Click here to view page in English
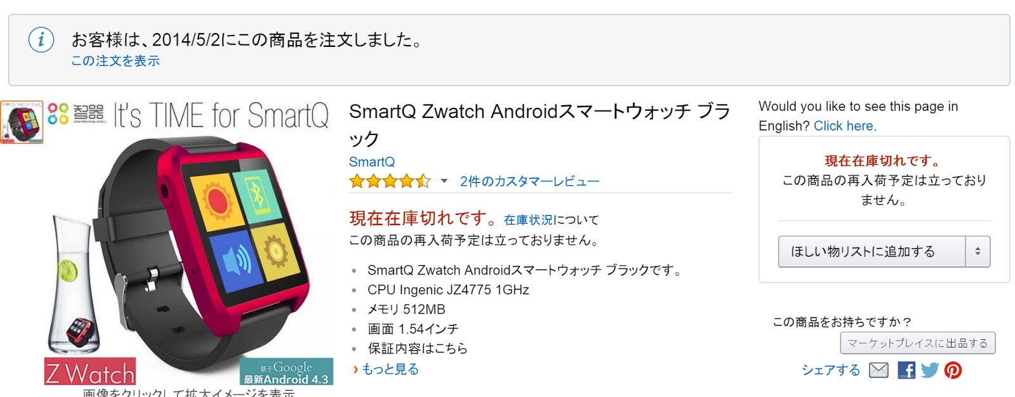The image size is (1015, 397). pos(844,126)
